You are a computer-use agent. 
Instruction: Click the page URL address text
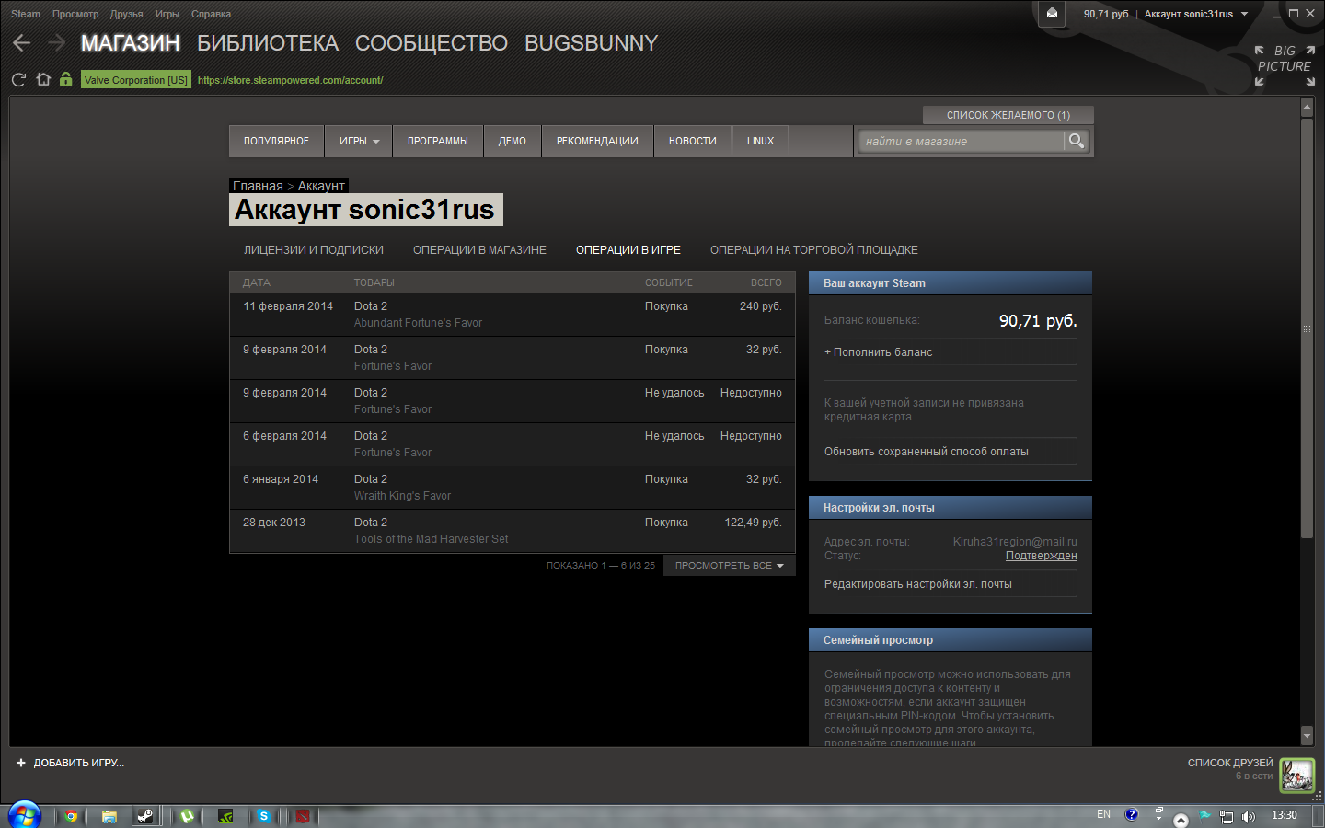point(290,80)
